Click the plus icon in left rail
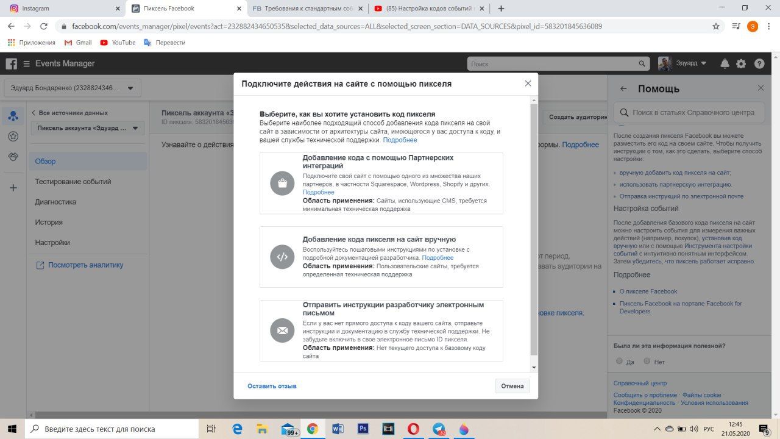The image size is (780, 439). 13,188
